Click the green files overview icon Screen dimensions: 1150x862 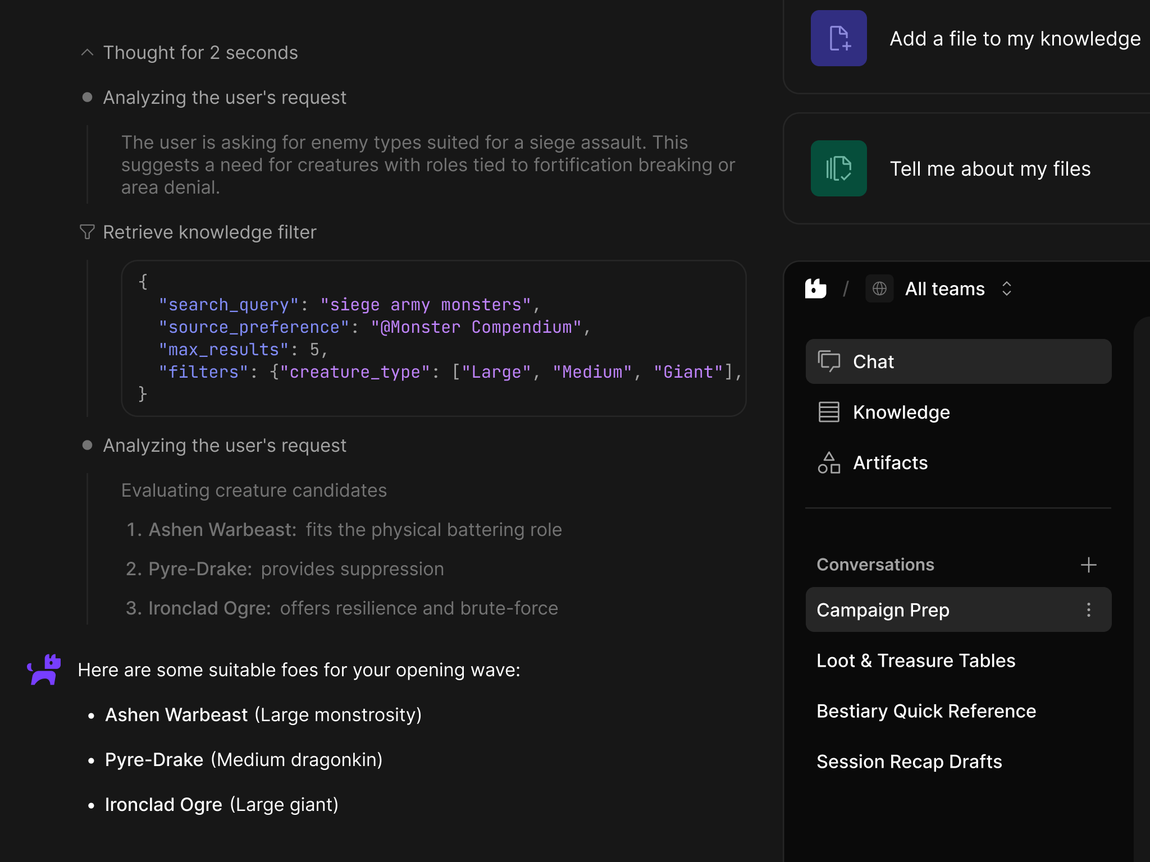pos(838,168)
